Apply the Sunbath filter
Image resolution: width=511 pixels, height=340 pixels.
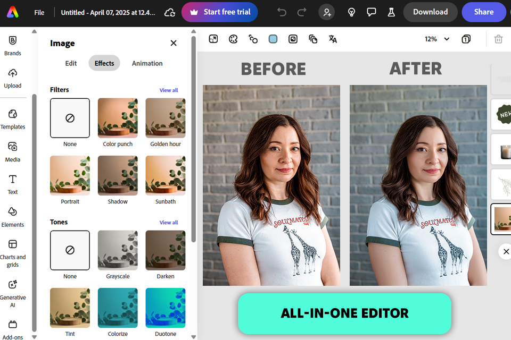tap(166, 175)
